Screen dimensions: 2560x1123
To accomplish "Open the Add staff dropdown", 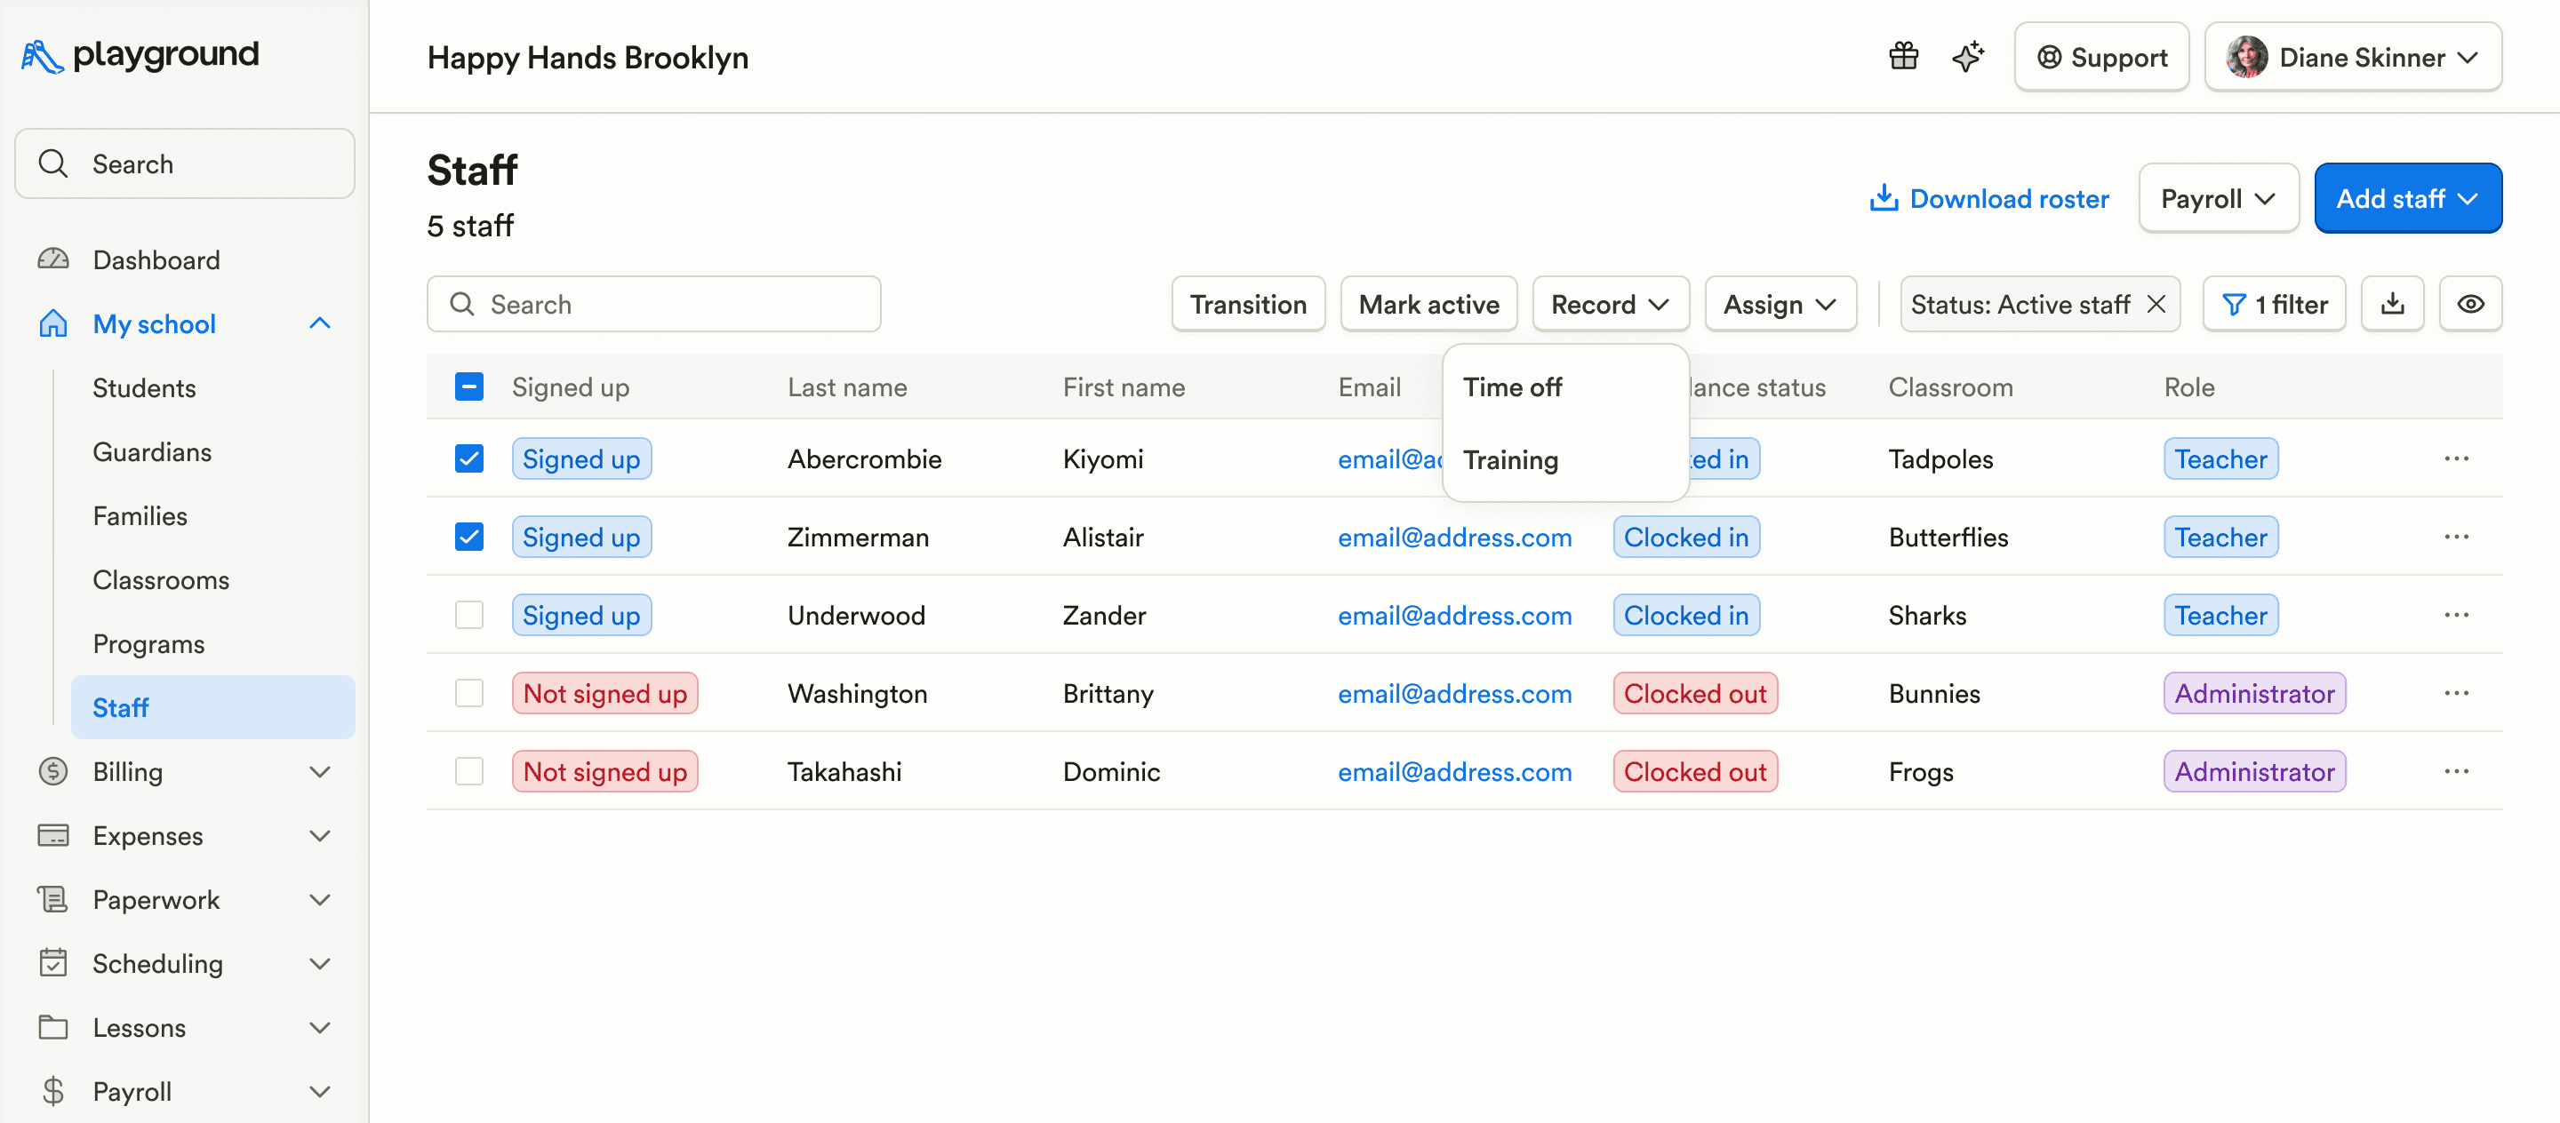I will [2407, 199].
